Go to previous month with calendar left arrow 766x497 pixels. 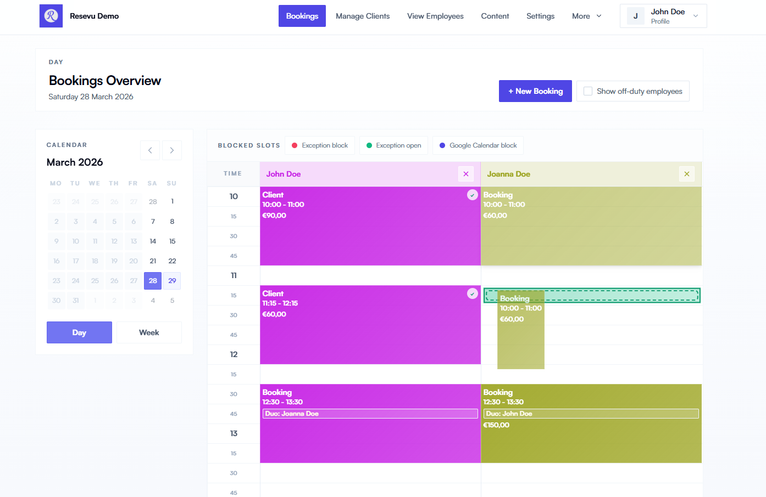[x=150, y=150]
